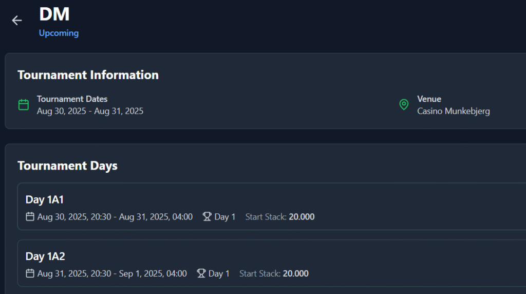Click the calendar icon in Day 1A1 row
Screen dimensions: 526x294
tap(30, 216)
